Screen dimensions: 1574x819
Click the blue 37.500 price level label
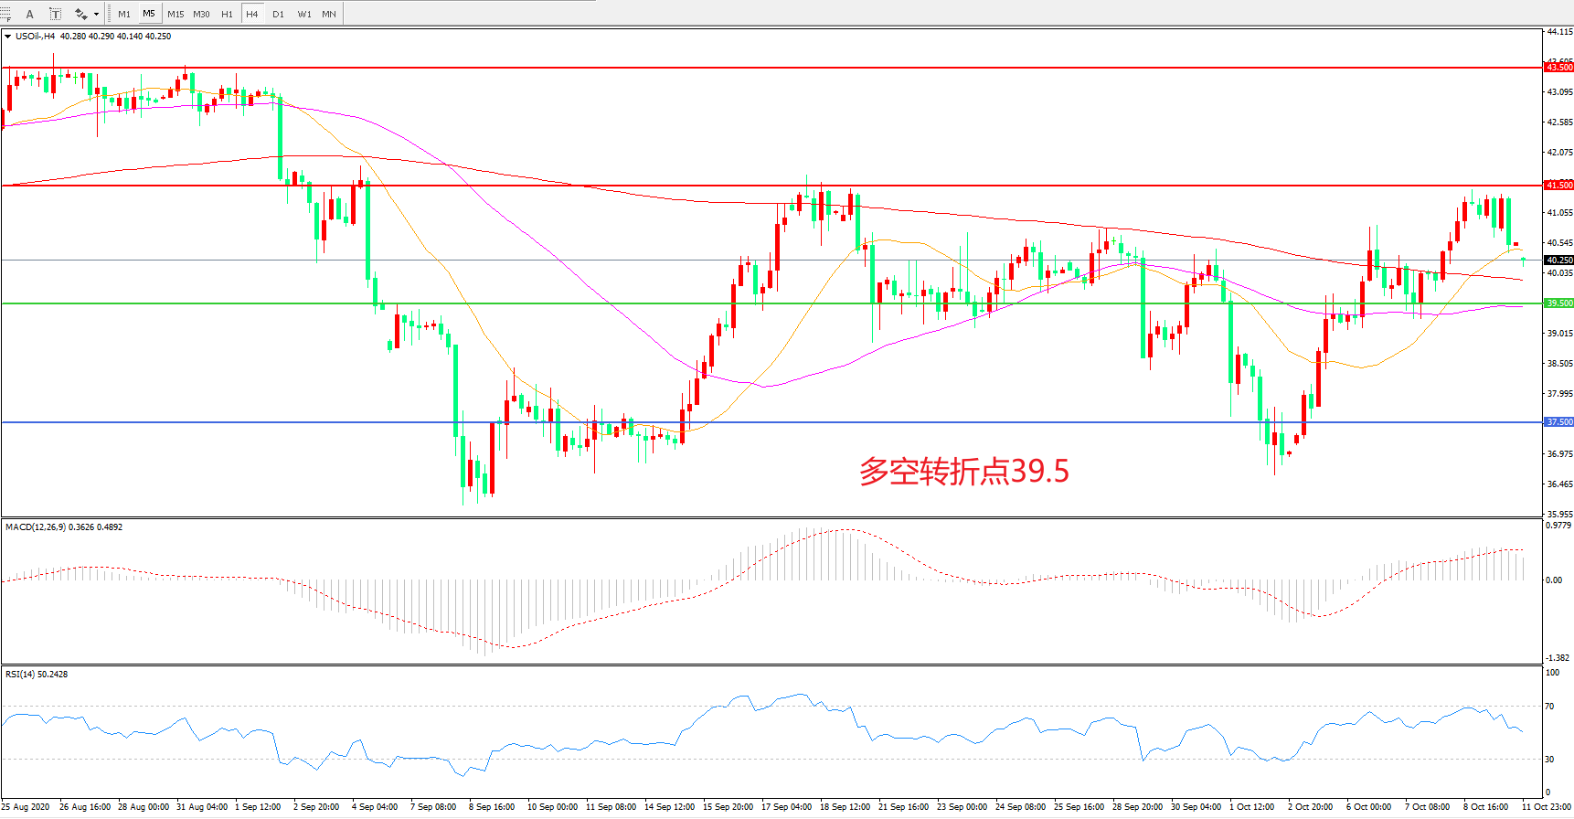pyautogui.click(x=1558, y=422)
